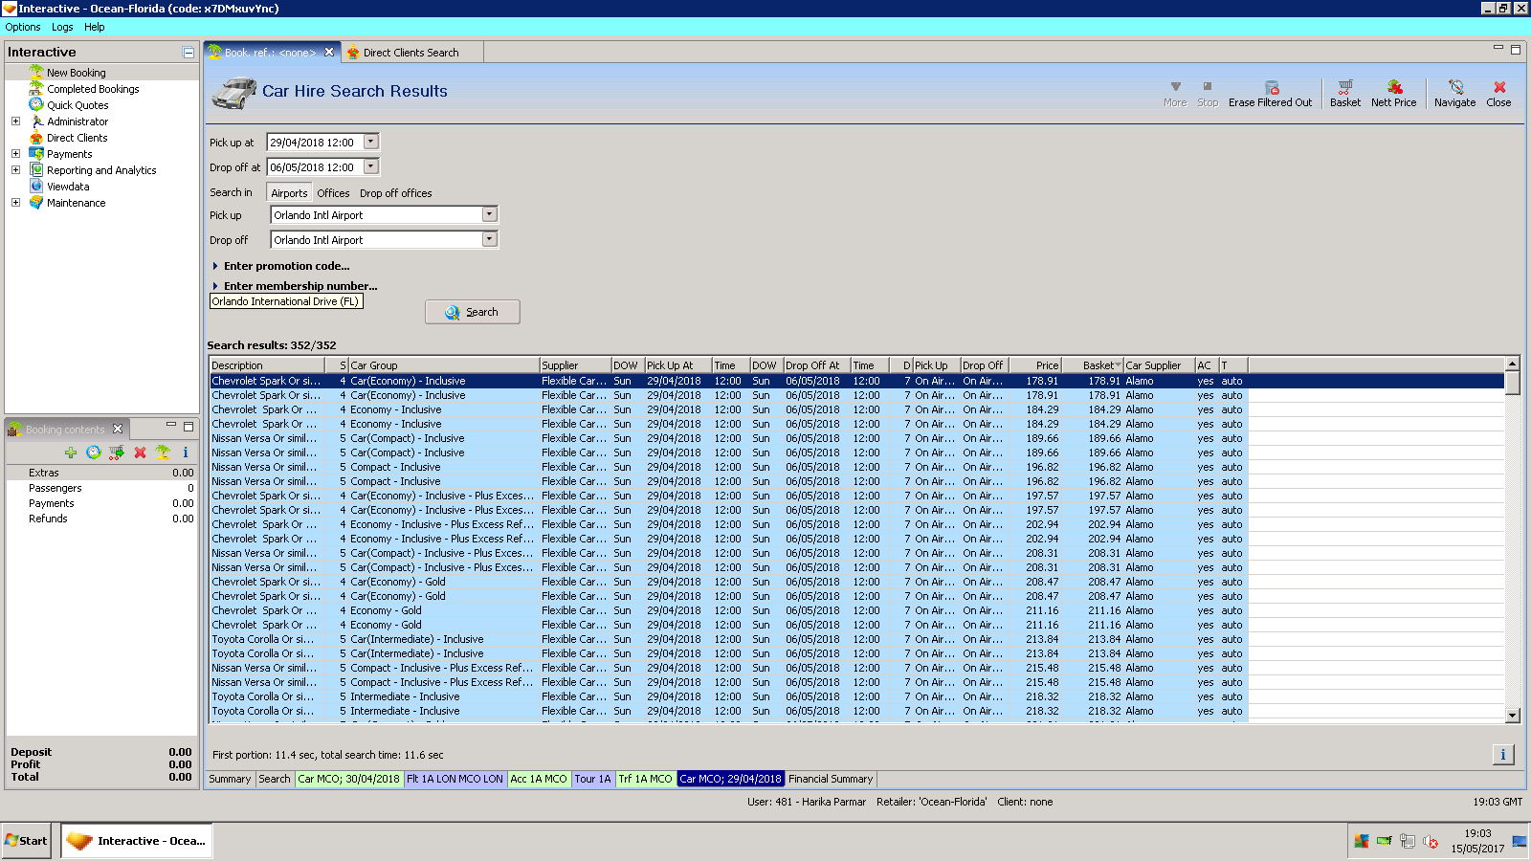The image size is (1531, 861).
Task: Switch to the Direct Clients Search tab
Action: pyautogui.click(x=410, y=53)
